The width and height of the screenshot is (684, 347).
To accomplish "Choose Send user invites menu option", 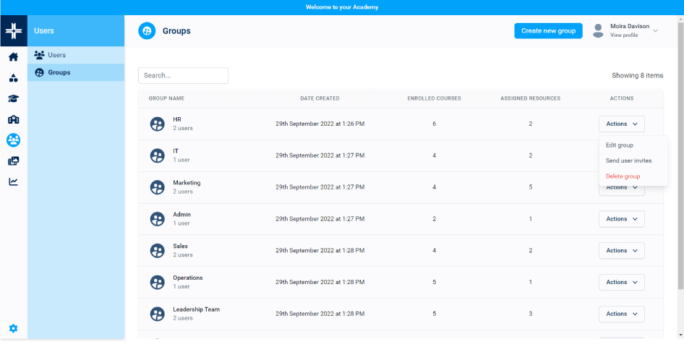I will pyautogui.click(x=628, y=160).
